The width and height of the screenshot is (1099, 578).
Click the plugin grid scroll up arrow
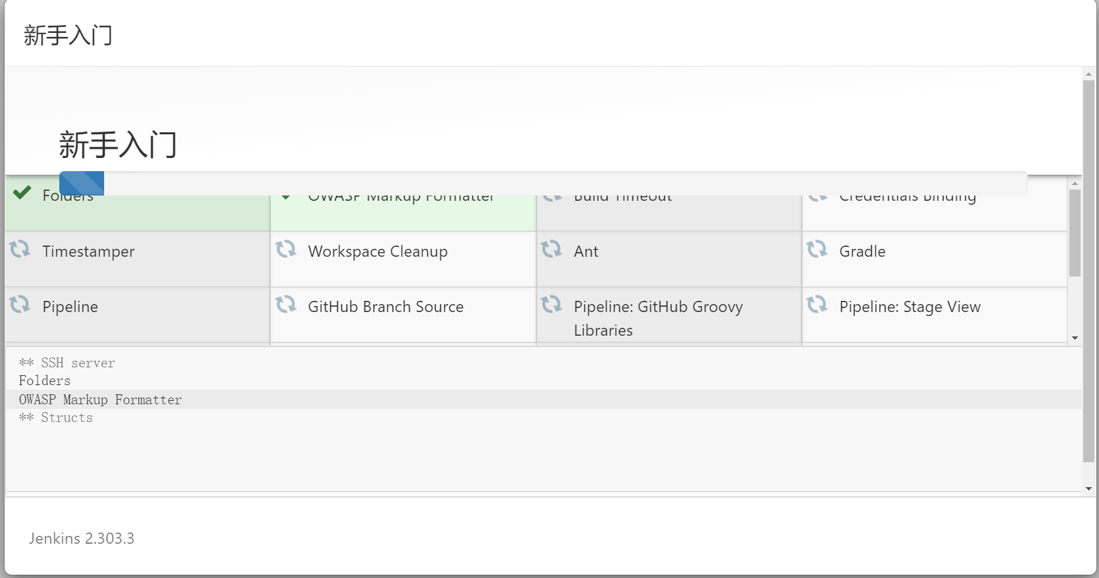[1075, 183]
